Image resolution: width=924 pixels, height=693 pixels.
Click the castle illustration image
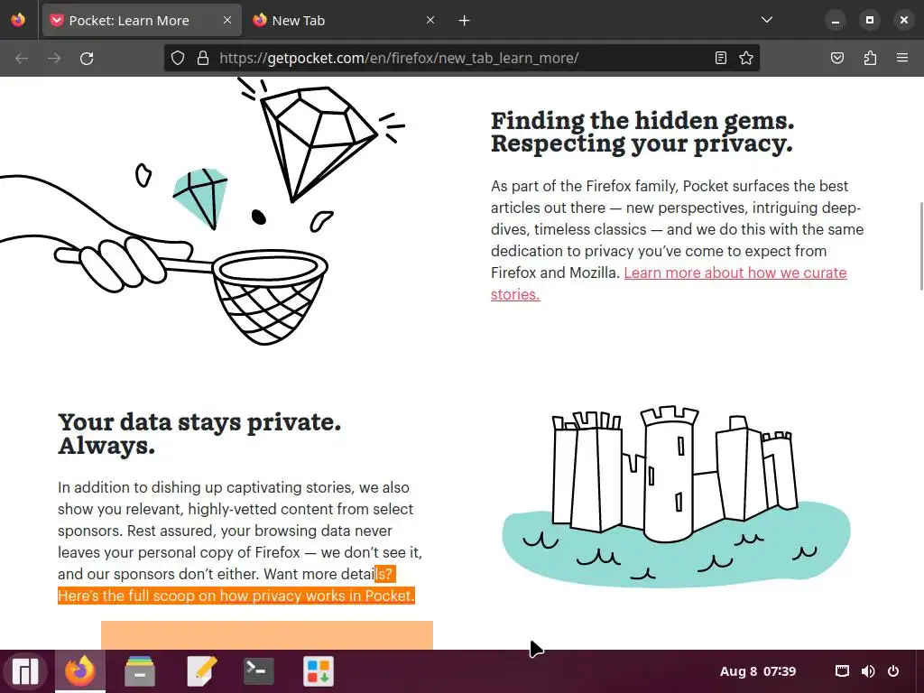(x=676, y=497)
